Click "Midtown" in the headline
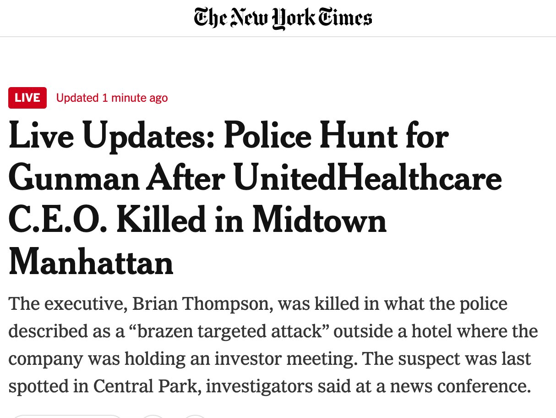The width and height of the screenshot is (556, 418). click(x=320, y=220)
